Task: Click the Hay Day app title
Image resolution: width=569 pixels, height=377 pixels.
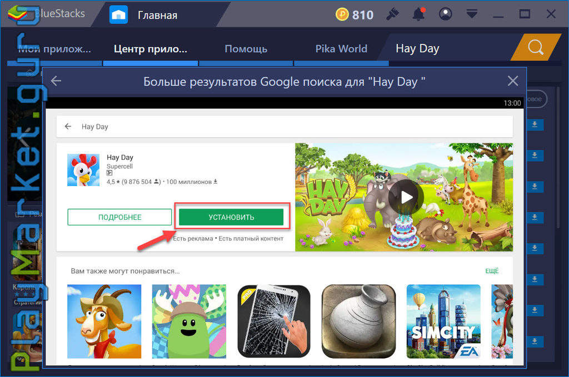Action: click(120, 157)
